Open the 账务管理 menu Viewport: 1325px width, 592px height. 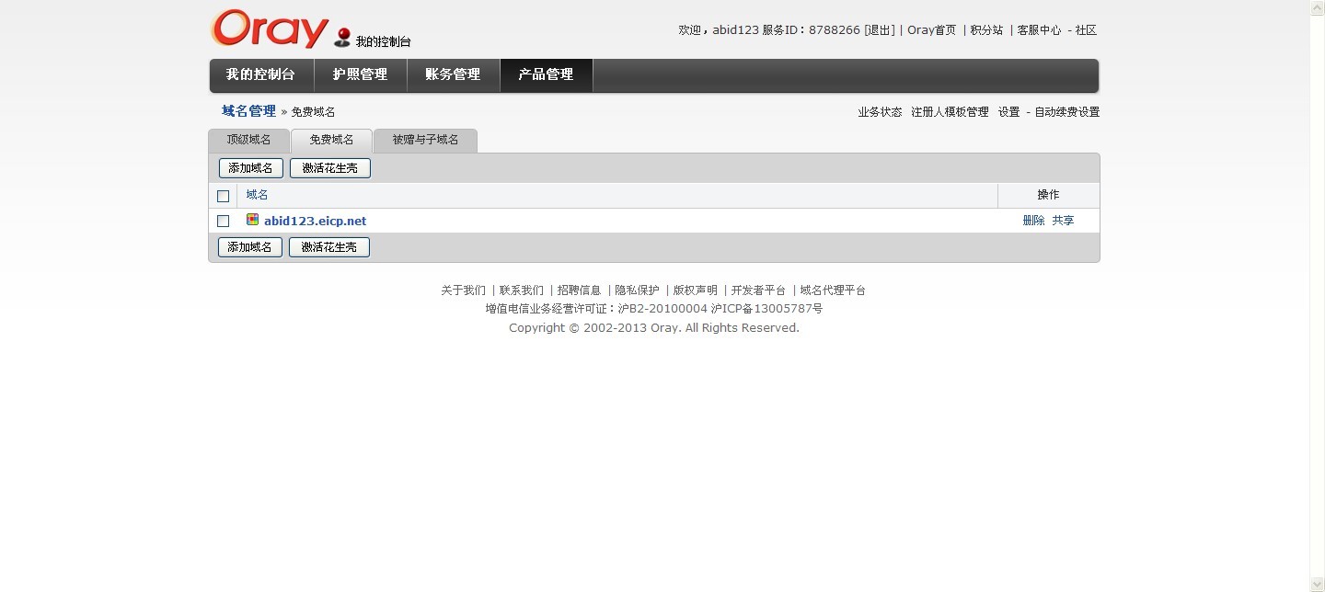453,74
